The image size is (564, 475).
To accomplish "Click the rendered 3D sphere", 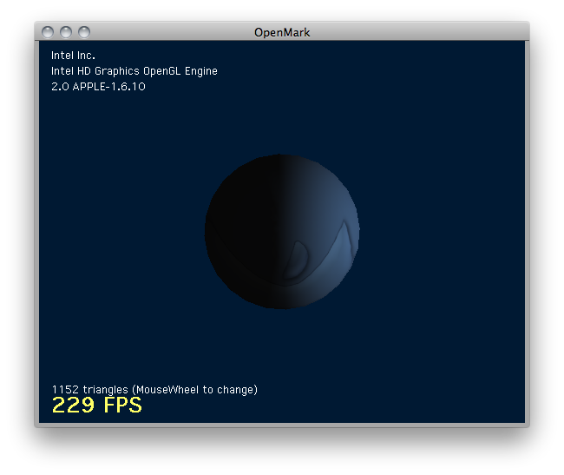I will click(282, 232).
